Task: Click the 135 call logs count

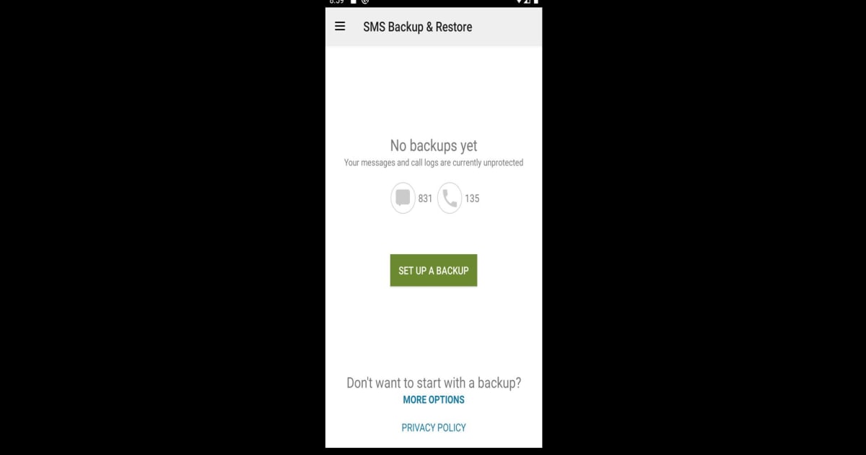Action: coord(472,198)
